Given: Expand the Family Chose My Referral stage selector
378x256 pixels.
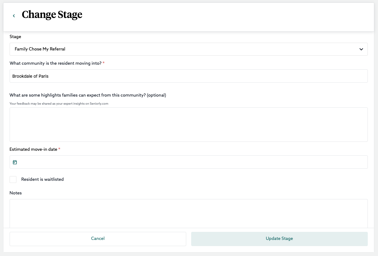Looking at the screenshot, I should (188, 49).
